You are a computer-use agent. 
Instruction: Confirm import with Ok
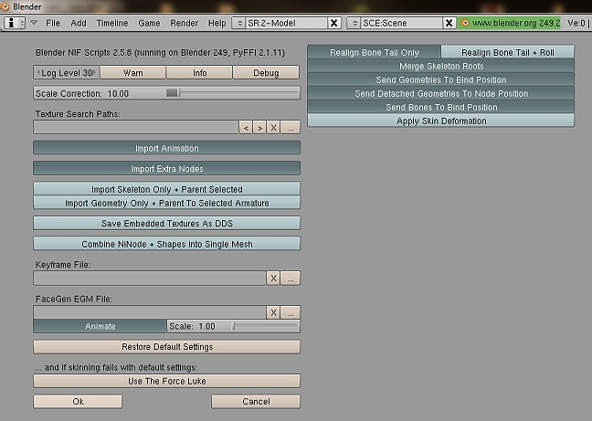[x=78, y=402]
